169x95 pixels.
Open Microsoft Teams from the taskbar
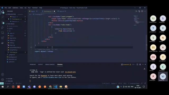[x=29, y=87]
